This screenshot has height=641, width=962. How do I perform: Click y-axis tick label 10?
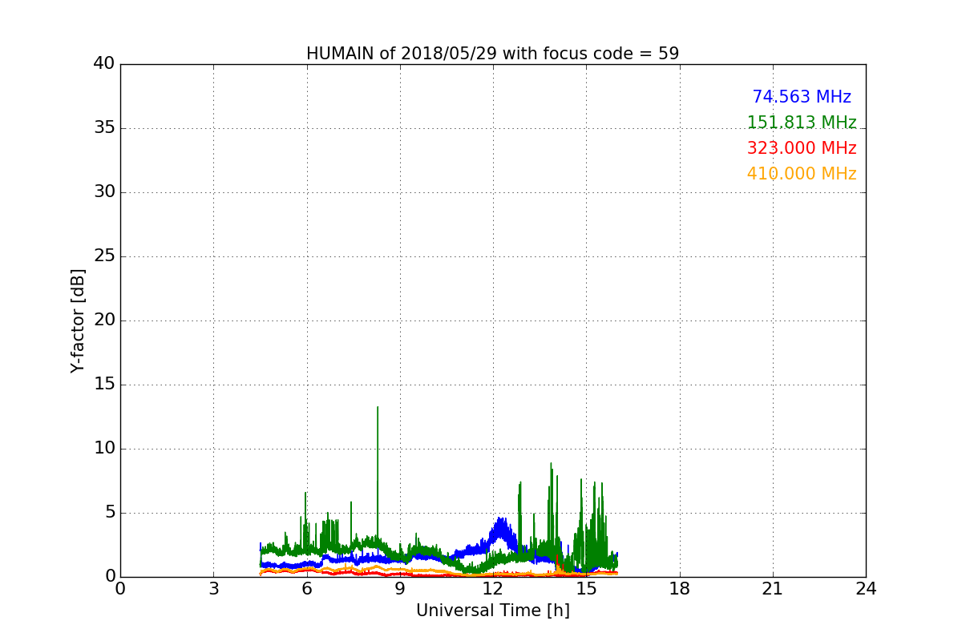(104, 449)
